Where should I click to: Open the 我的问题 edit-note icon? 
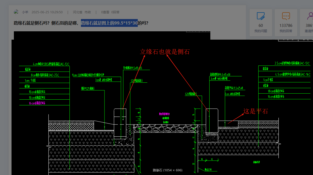261,16
